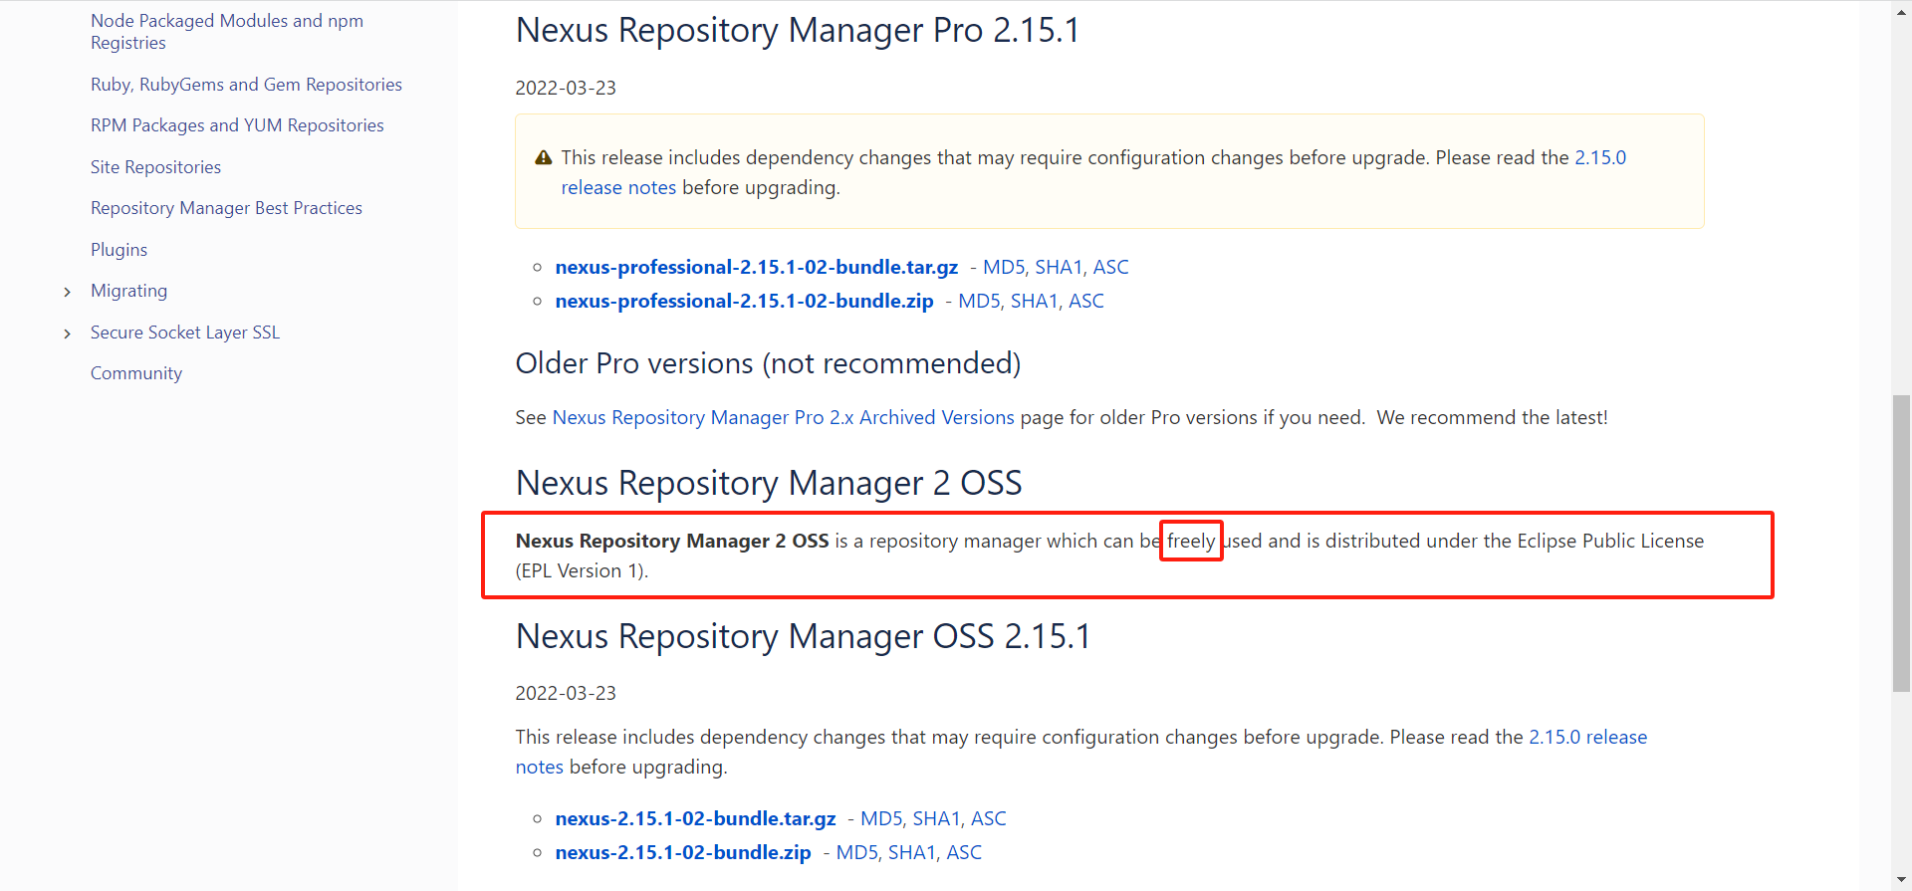
Task: Open Repository Manager Best Practices
Action: click(x=226, y=208)
